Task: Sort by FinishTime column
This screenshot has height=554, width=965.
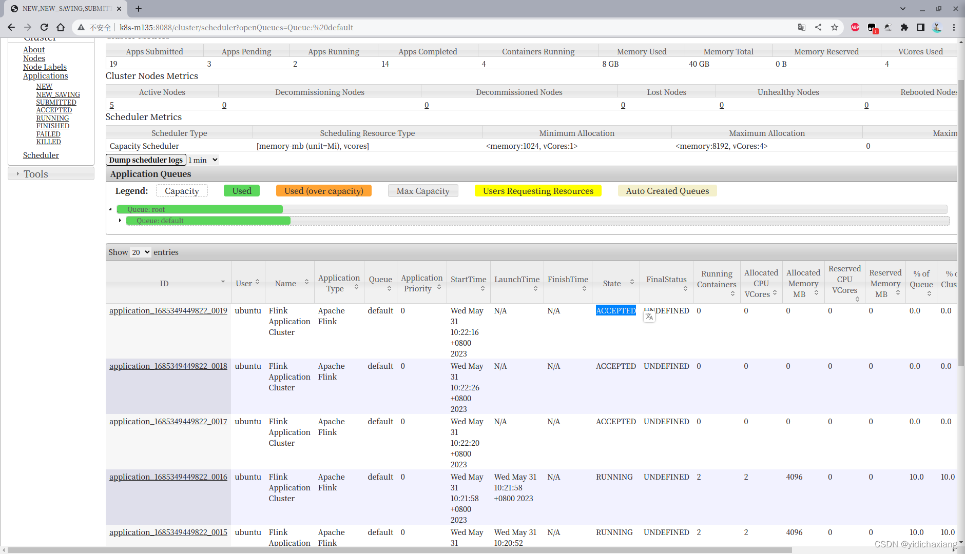Action: pyautogui.click(x=568, y=283)
